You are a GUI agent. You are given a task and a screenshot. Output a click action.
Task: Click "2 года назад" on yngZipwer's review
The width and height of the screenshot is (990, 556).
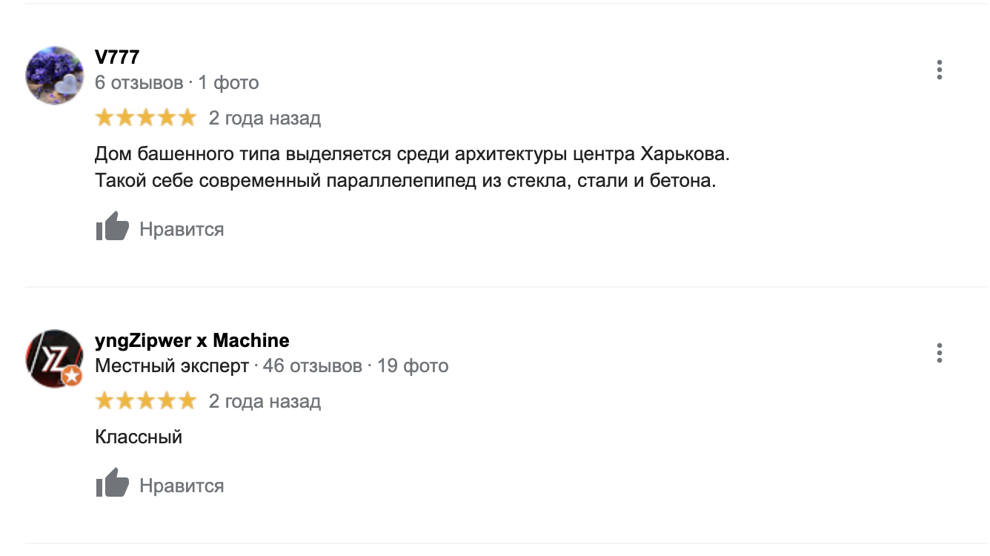(265, 401)
